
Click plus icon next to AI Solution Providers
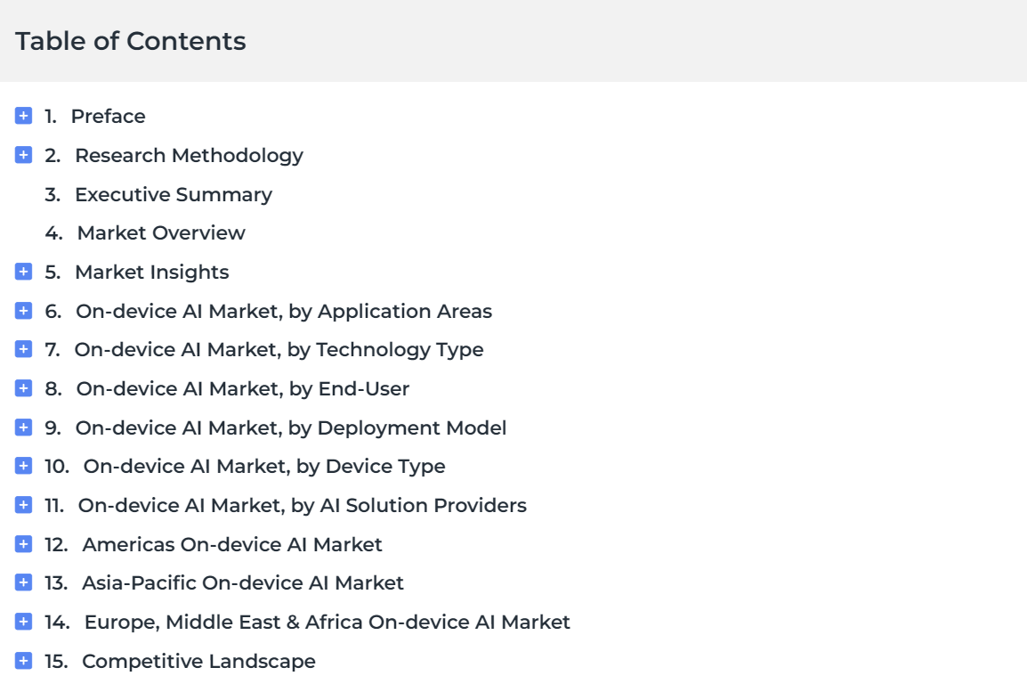pyautogui.click(x=24, y=505)
